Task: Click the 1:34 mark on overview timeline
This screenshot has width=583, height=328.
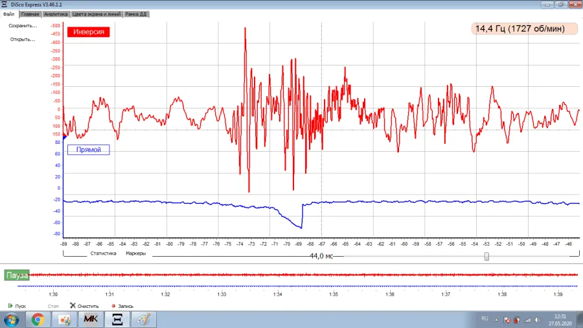Action: pyautogui.click(x=278, y=294)
